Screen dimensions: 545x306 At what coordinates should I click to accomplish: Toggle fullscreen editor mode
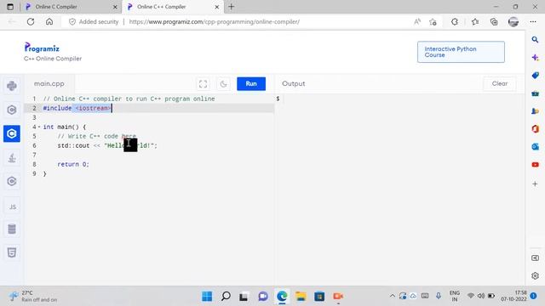pyautogui.click(x=203, y=83)
